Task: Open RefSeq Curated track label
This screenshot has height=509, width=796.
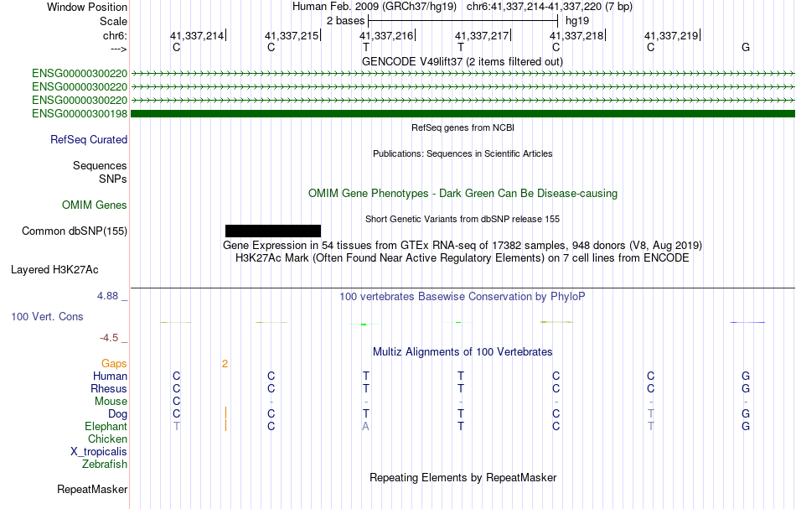Action: click(x=88, y=140)
